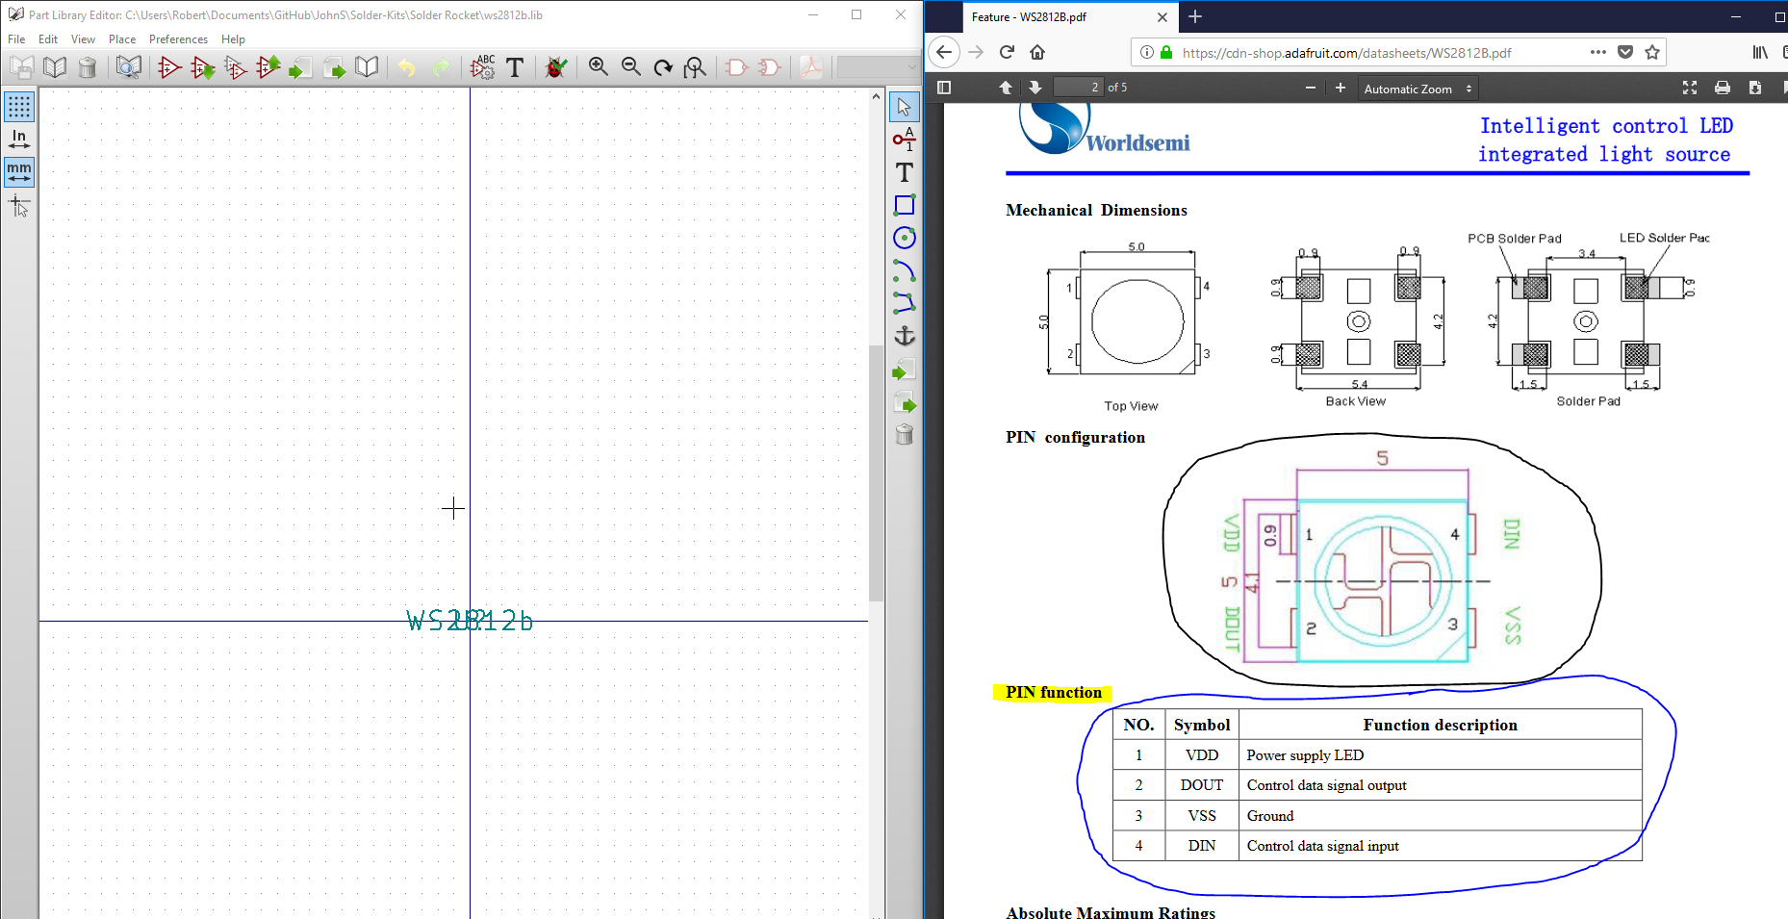Click the Delete item tool in right toolbar
The image size is (1788, 919).
(904, 435)
